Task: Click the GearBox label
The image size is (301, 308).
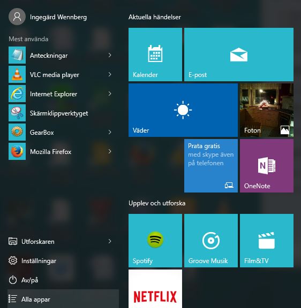Action: click(42, 133)
